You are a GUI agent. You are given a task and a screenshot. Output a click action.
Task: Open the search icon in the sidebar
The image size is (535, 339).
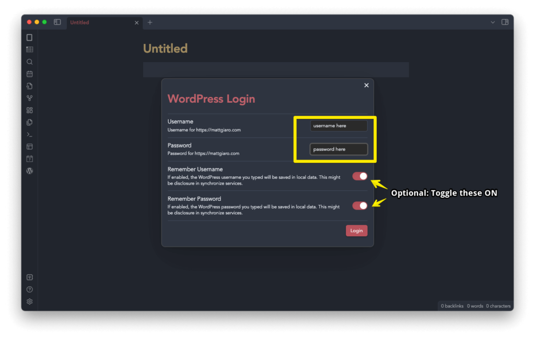pyautogui.click(x=30, y=62)
